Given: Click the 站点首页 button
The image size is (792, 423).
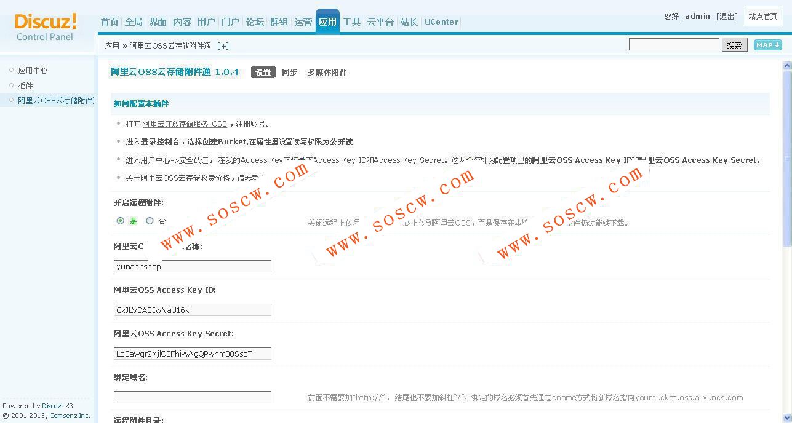Looking at the screenshot, I should pyautogui.click(x=763, y=17).
